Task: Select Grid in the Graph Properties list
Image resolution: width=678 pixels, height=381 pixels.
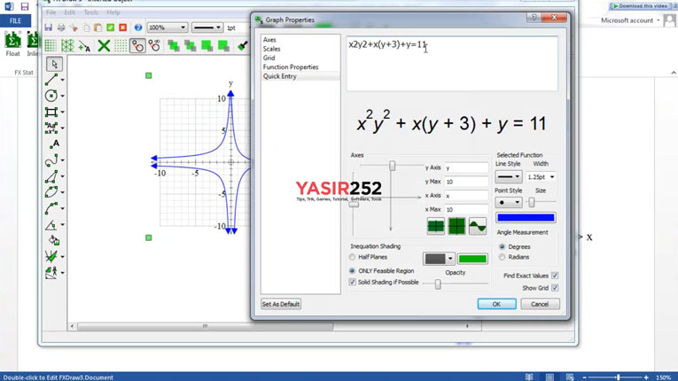Action: point(269,58)
